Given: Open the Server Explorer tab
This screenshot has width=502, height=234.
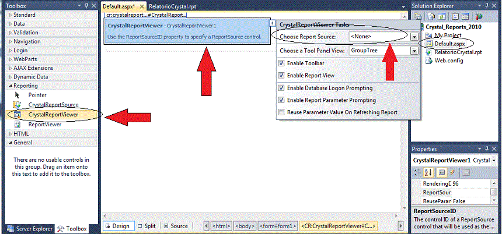Looking at the screenshot, I should 30,229.
